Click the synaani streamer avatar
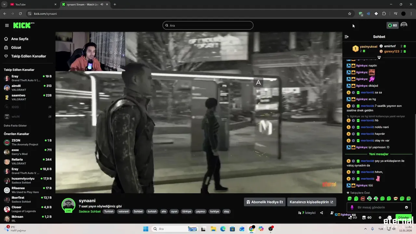The height and width of the screenshot is (234, 416). point(69,205)
